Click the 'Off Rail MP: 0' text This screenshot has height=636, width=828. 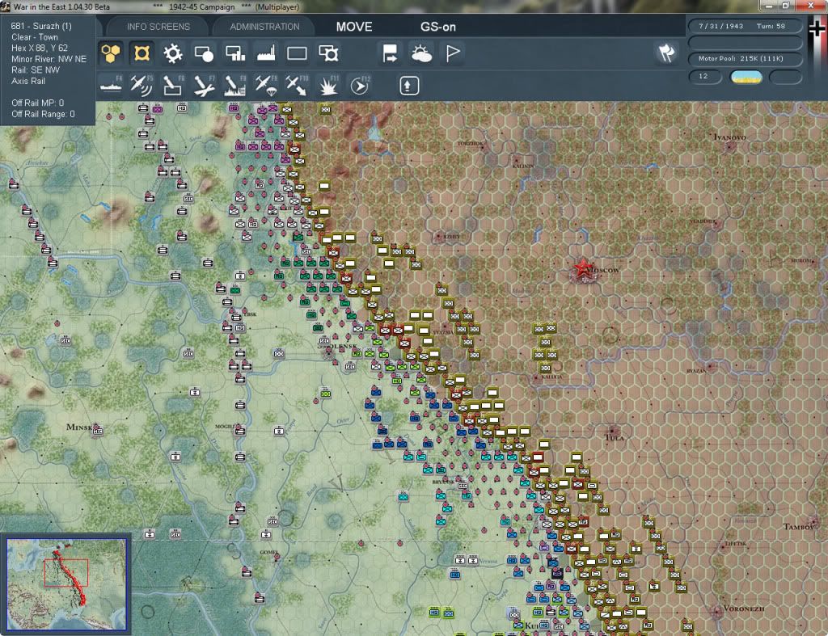click(37, 103)
